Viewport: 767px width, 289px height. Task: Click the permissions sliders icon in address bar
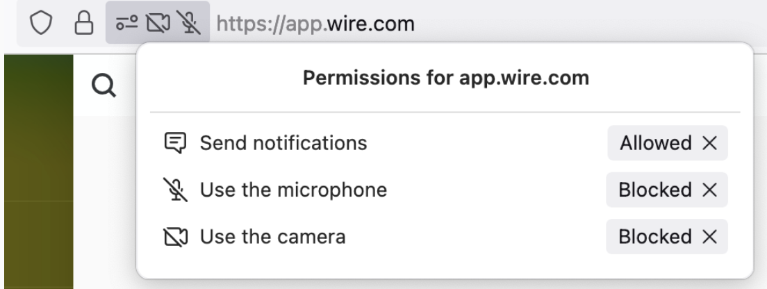tap(126, 23)
